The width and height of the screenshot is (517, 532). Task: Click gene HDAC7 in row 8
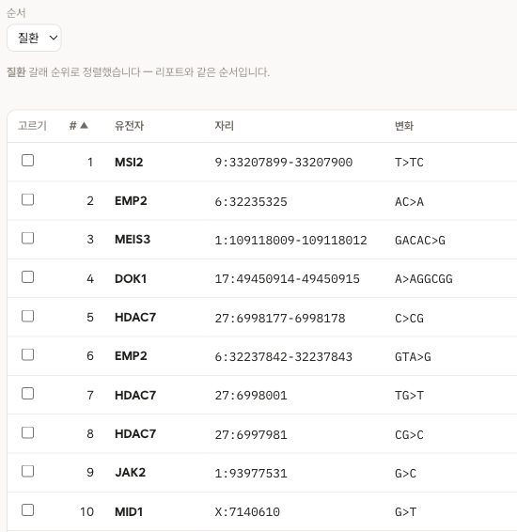pos(135,434)
